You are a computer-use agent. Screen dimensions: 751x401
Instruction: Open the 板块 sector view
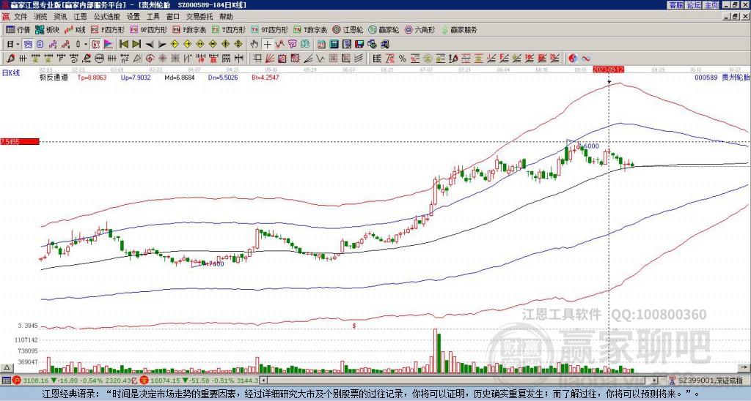tap(47, 29)
